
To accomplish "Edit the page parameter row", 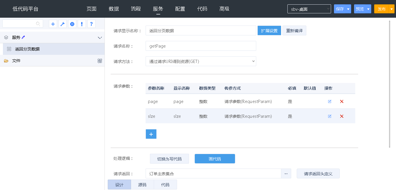I will coord(330,102).
